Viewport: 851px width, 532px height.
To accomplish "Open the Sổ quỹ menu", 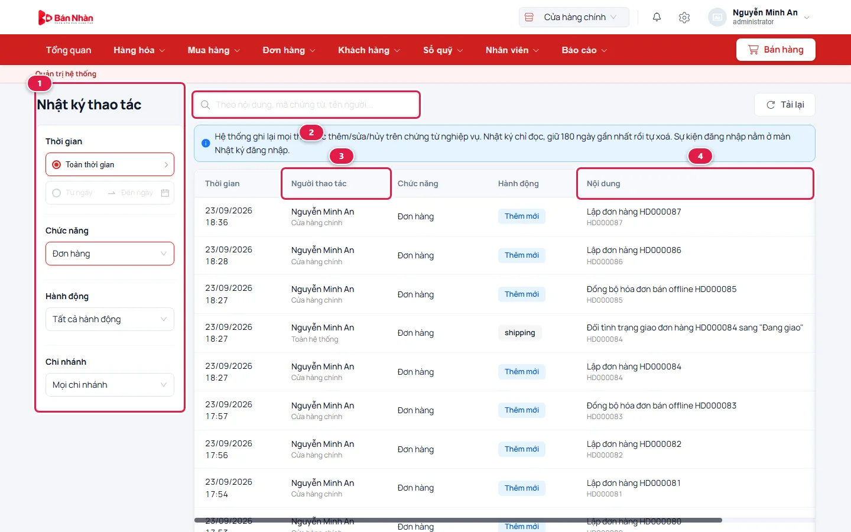I will pyautogui.click(x=443, y=50).
